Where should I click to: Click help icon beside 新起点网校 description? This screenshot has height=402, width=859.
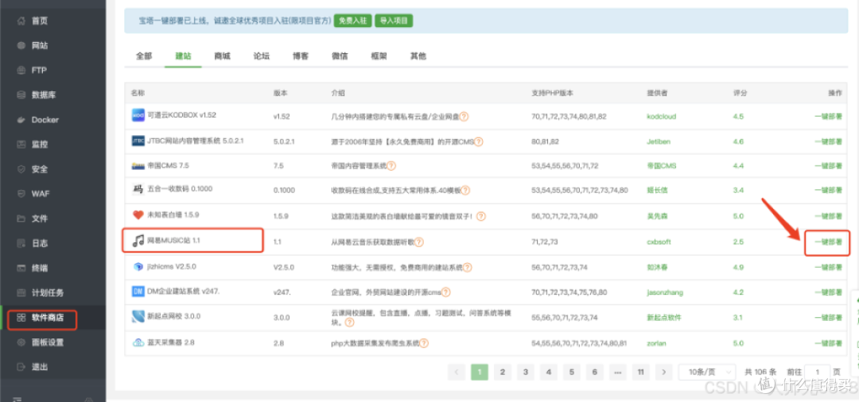(x=348, y=323)
